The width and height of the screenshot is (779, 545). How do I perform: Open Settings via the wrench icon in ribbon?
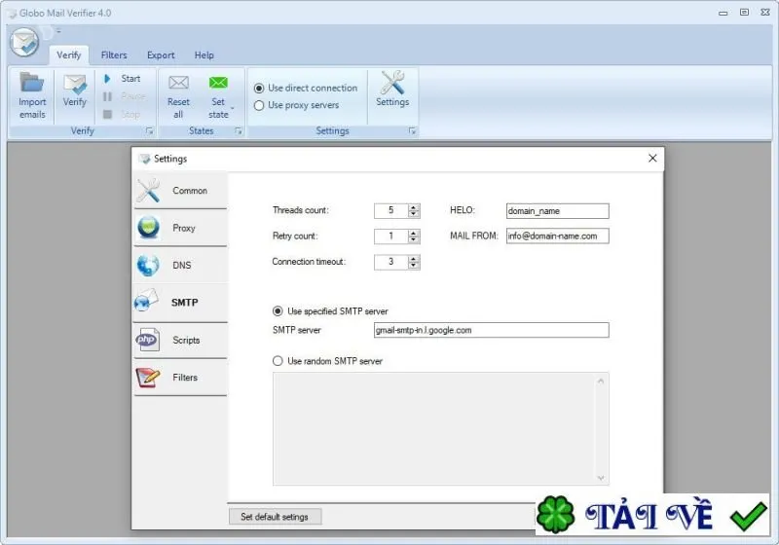(x=392, y=83)
